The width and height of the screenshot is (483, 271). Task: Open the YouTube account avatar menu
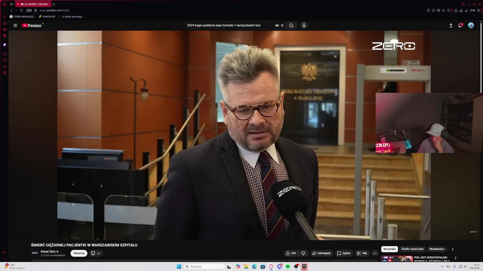(x=471, y=25)
